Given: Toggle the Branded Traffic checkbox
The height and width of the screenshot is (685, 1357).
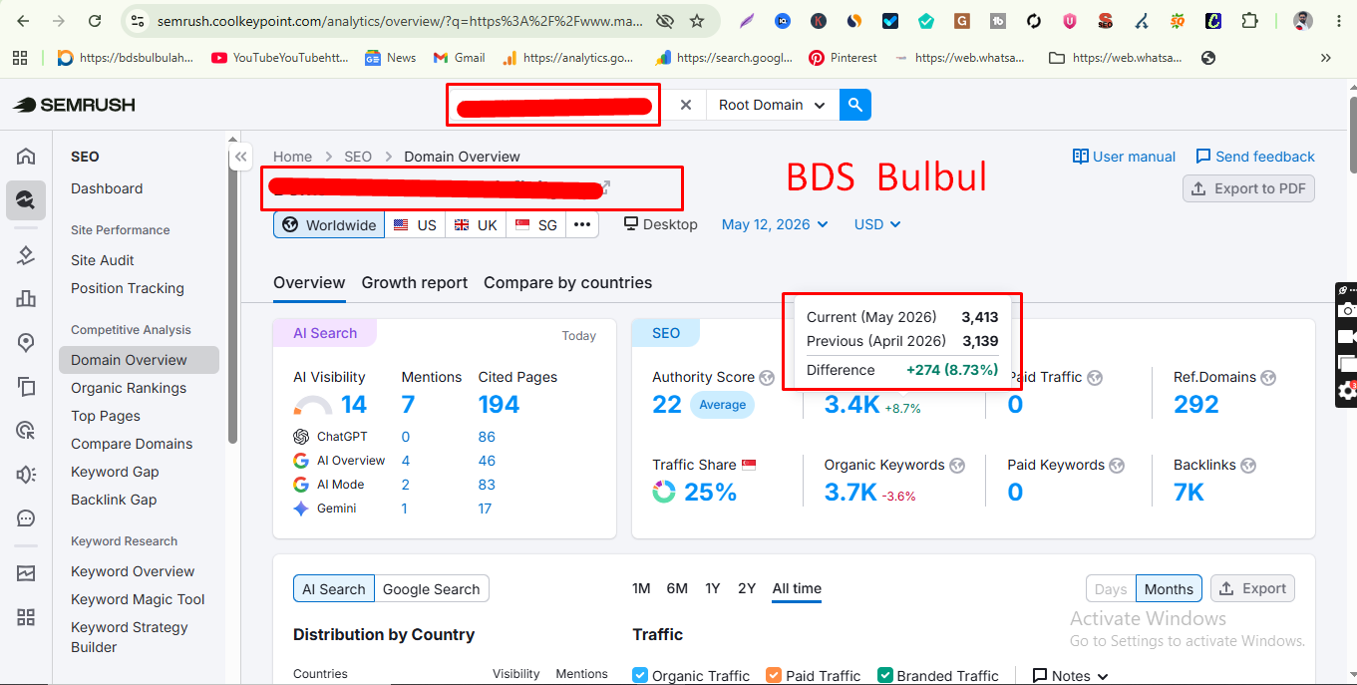Looking at the screenshot, I should pyautogui.click(x=884, y=675).
